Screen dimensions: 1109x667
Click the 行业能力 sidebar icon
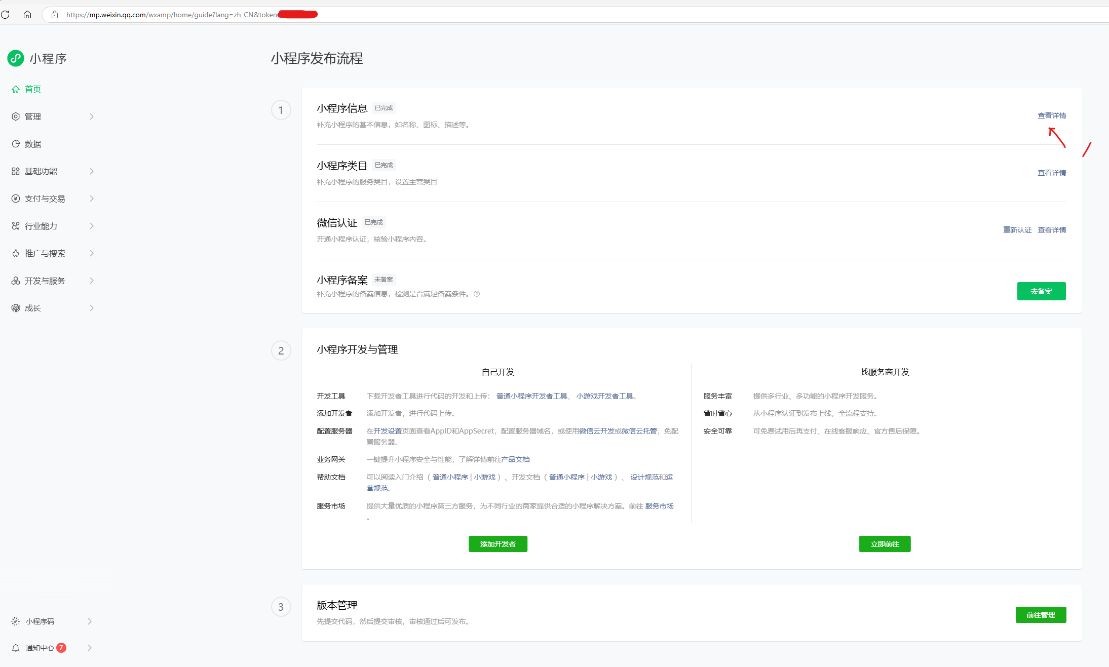[x=16, y=226]
